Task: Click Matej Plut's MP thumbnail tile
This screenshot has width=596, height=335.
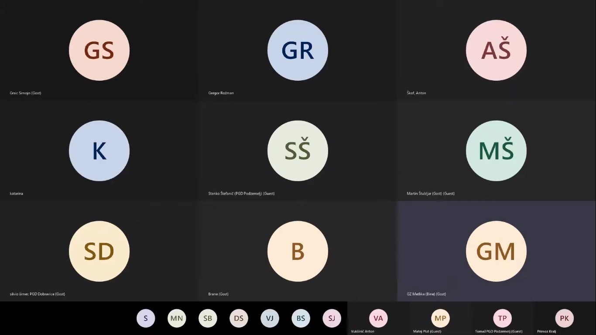Action: click(440, 318)
